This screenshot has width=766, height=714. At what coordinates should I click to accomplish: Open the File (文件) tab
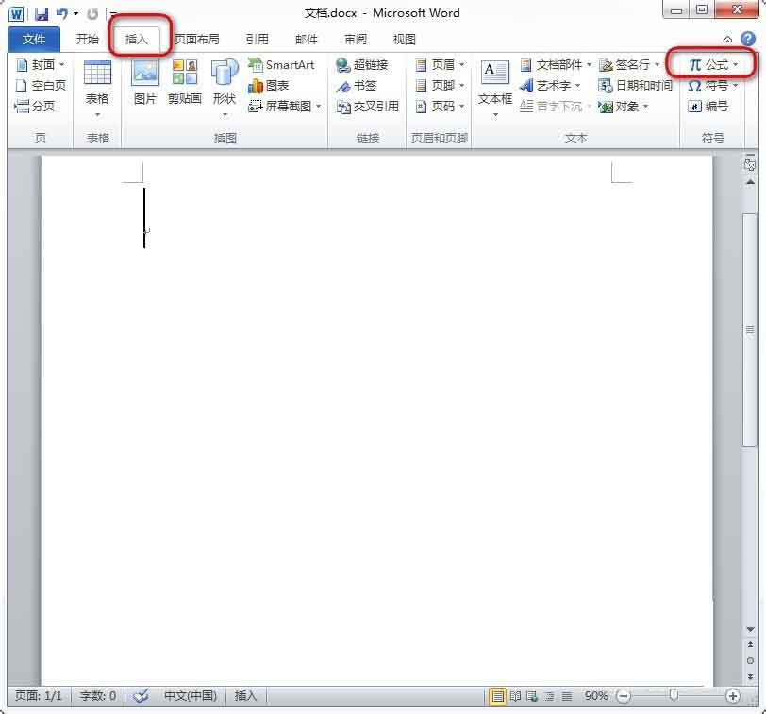coord(34,39)
